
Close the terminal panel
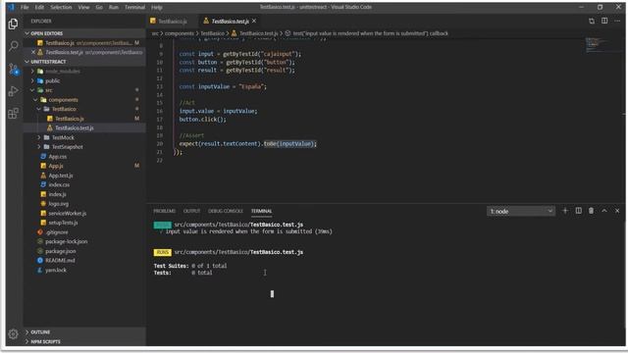617,211
